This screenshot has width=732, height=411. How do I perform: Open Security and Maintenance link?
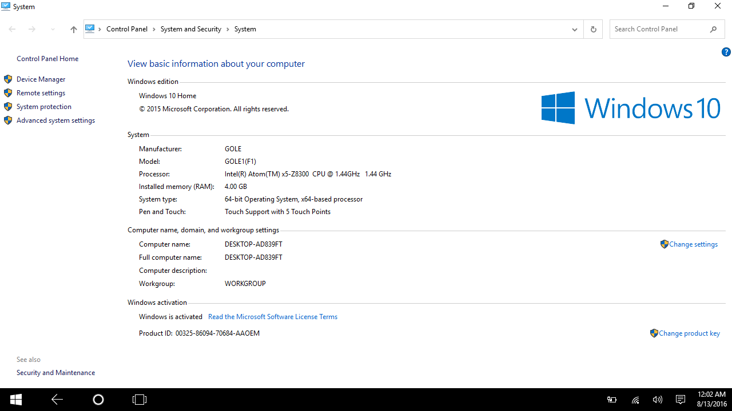(x=55, y=373)
